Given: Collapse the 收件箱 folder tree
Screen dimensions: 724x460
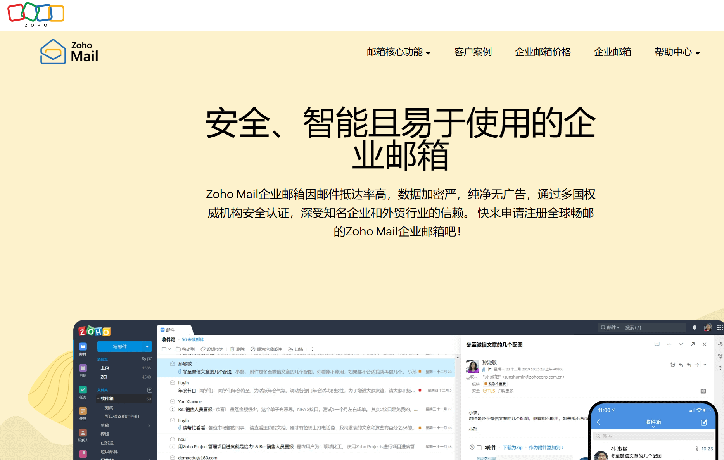Looking at the screenshot, I should (98, 399).
